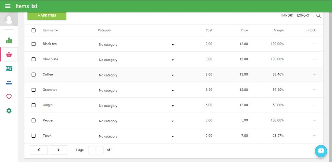Expand the category dropdown for Chocolate
The width and height of the screenshot is (332, 162).
click(173, 60)
